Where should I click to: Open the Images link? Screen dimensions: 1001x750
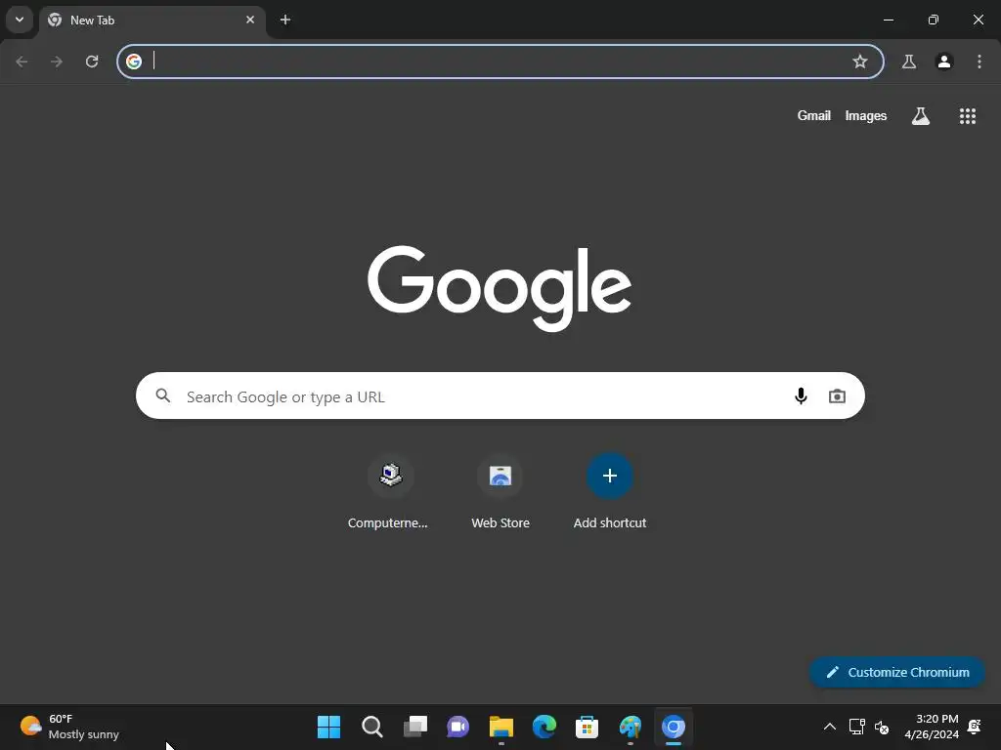[866, 115]
